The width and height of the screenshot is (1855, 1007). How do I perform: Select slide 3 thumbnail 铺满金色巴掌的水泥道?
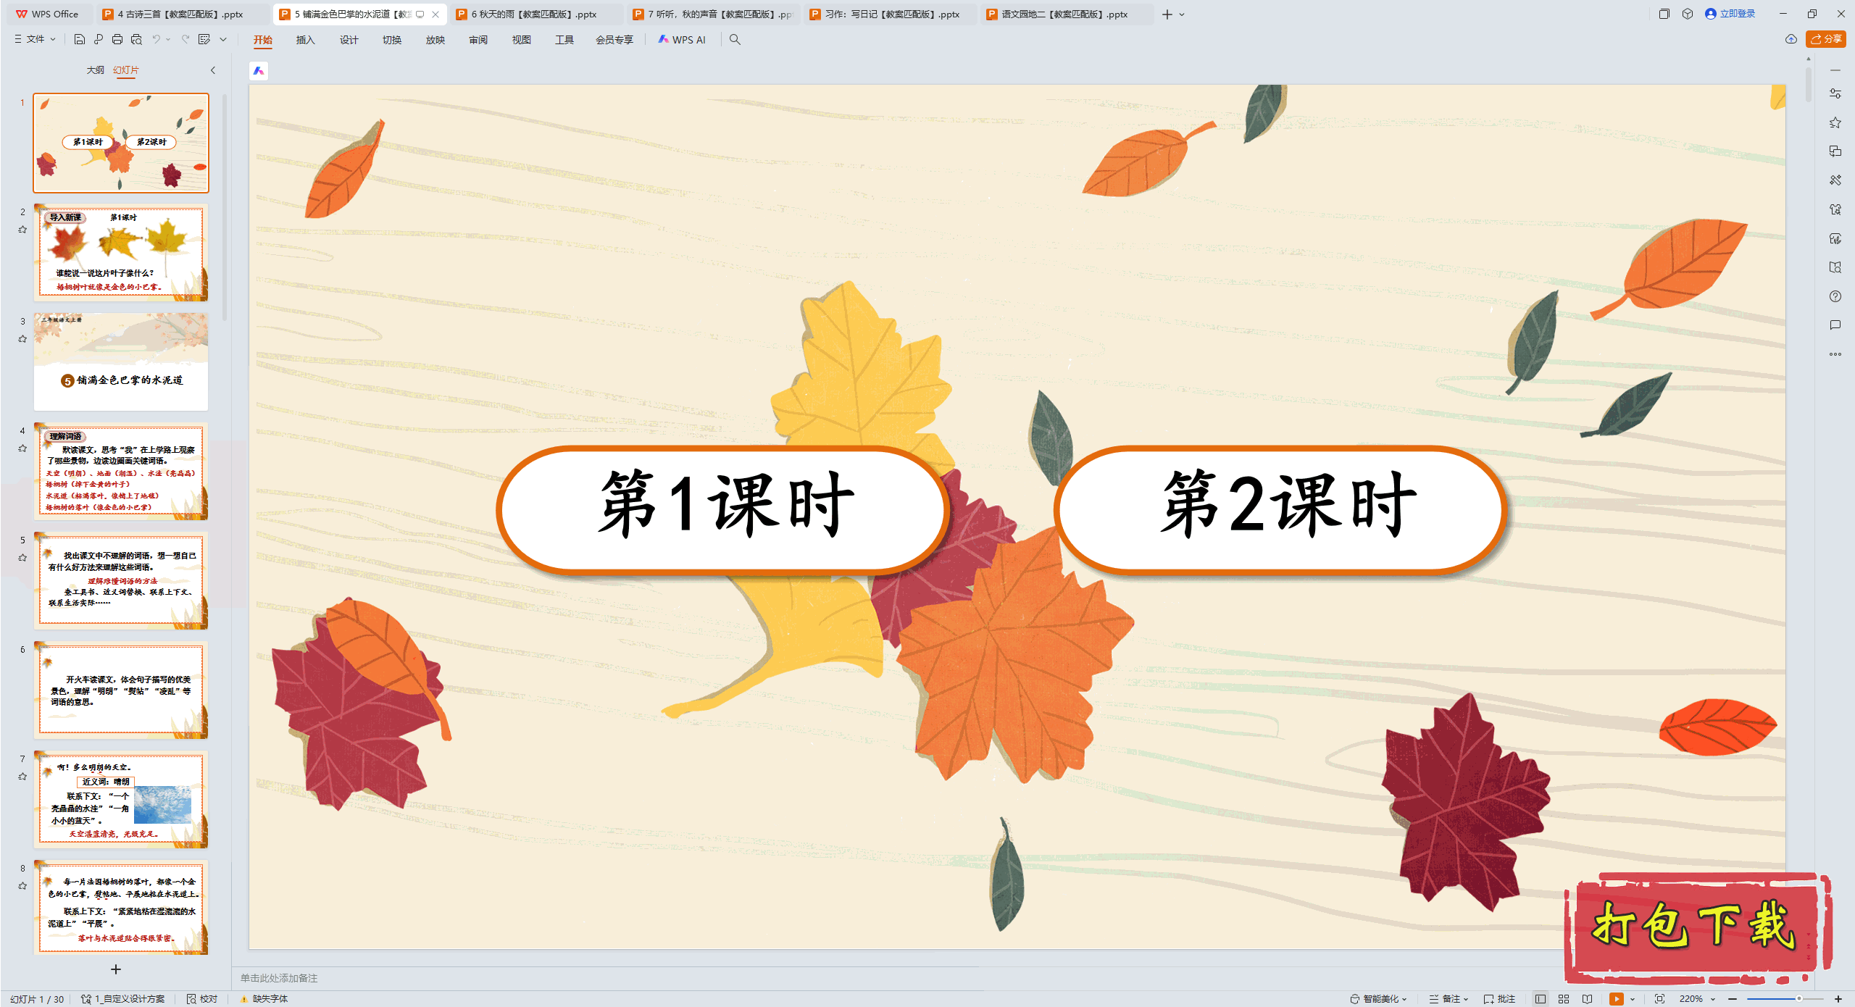[121, 362]
